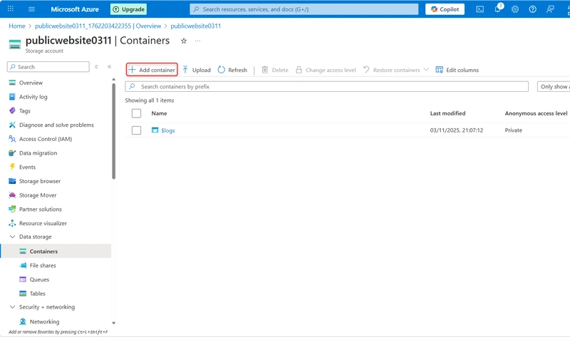Image resolution: width=570 pixels, height=337 pixels.
Task: Check the select-all containers checkbox
Action: coord(136,113)
